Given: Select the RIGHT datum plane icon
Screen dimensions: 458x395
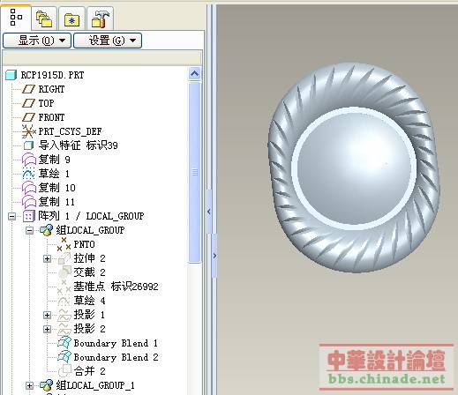Looking at the screenshot, I should 29,89.
